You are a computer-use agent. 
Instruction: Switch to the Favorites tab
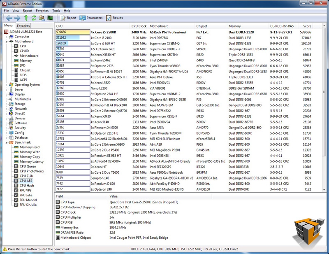pos(23,26)
